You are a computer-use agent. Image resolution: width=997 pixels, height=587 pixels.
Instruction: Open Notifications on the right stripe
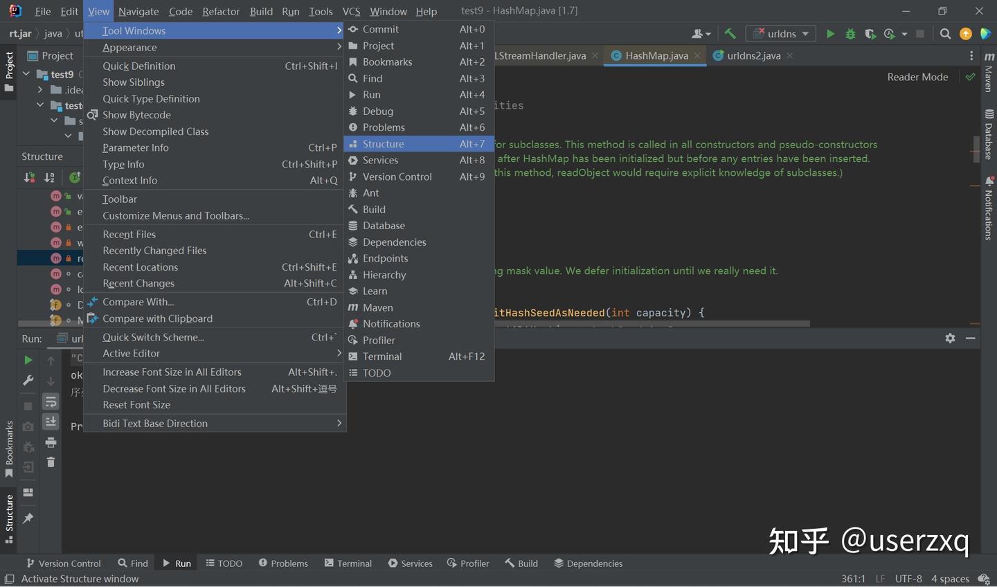[989, 208]
